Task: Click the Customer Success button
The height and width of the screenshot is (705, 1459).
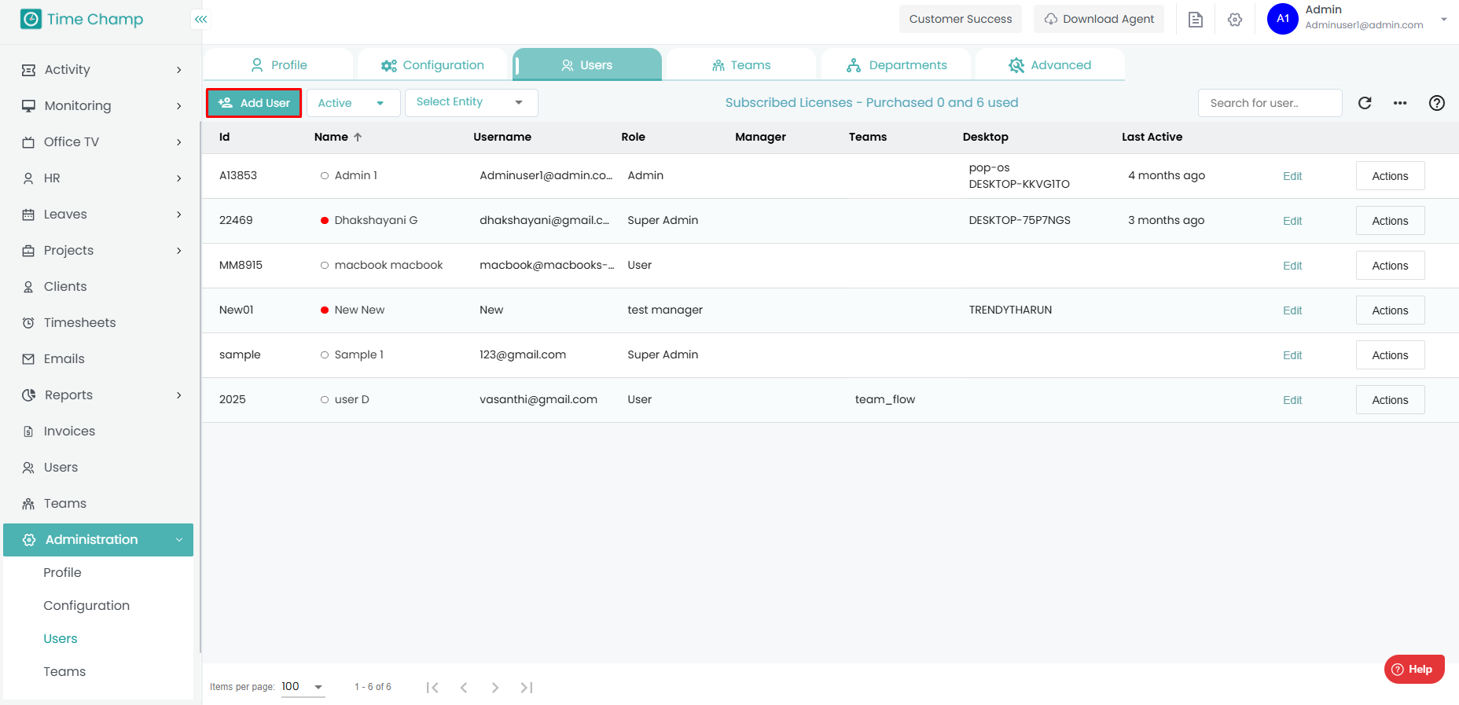Action: coord(961,19)
